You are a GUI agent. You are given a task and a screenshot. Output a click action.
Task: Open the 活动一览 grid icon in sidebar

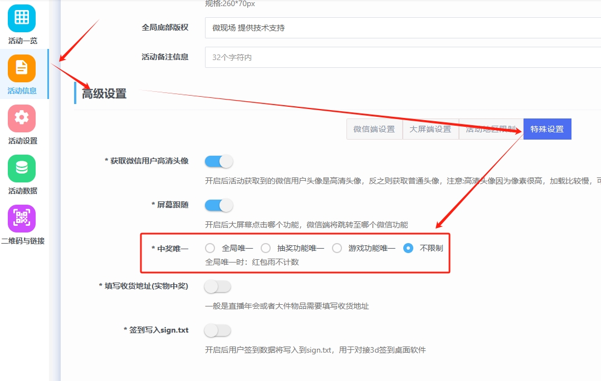[22, 18]
